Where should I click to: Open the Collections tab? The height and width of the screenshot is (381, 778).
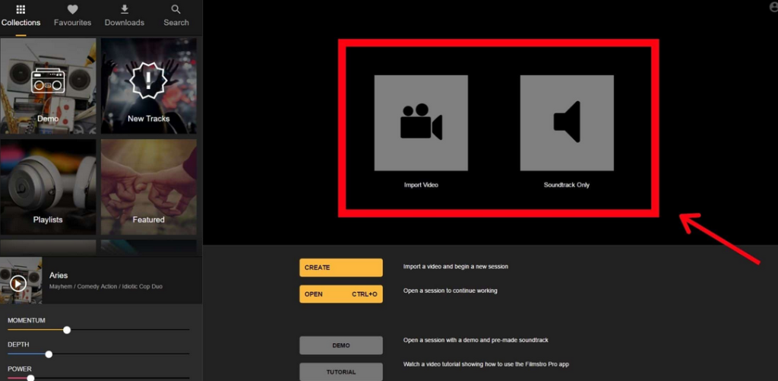point(21,16)
